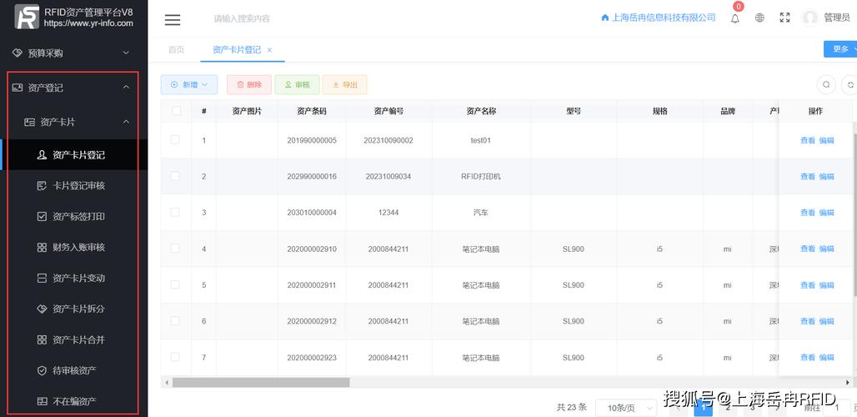The image size is (857, 417).
Task: Tick the checkbox for row 1
Action: pyautogui.click(x=175, y=140)
